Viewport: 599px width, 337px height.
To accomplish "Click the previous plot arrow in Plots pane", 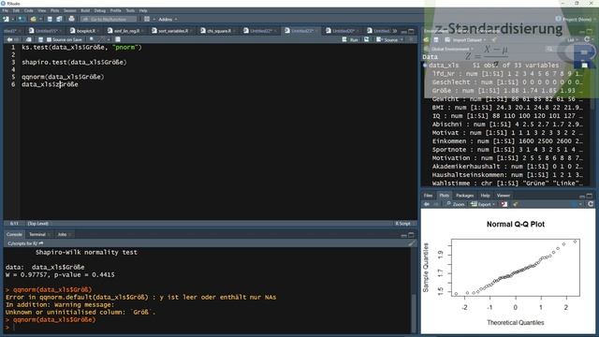I will pos(427,204).
